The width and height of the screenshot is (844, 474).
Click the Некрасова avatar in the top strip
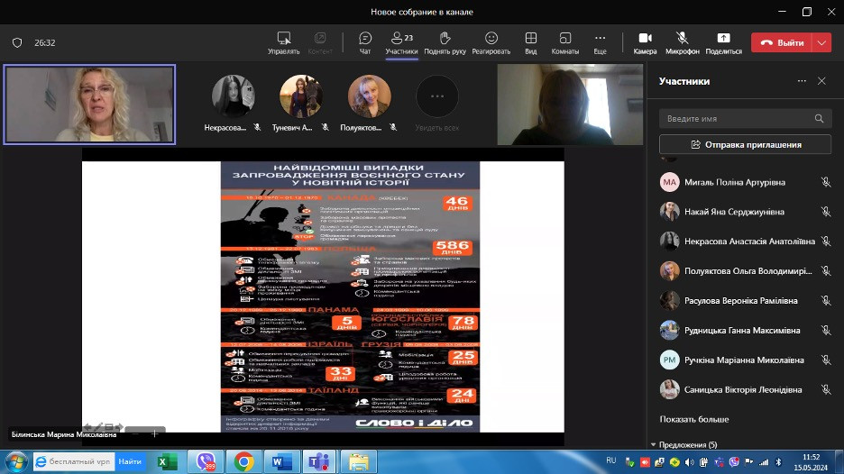coord(233,96)
